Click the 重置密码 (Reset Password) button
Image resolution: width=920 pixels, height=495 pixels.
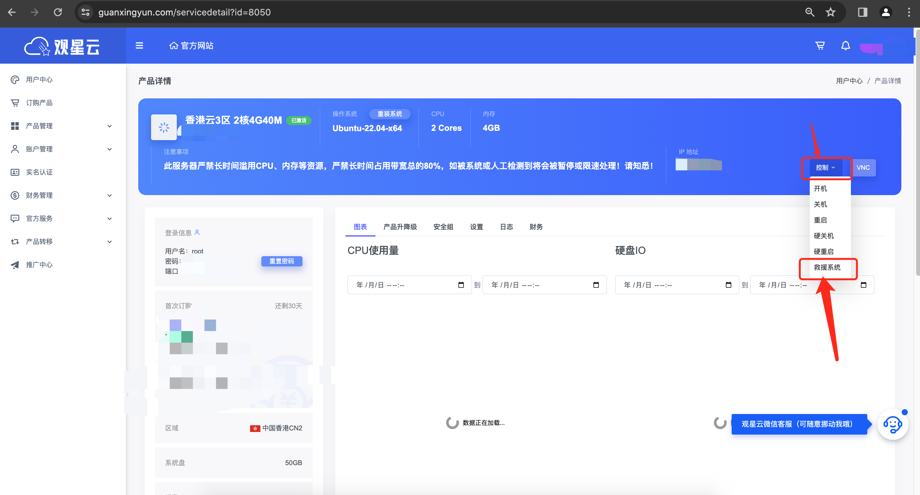tap(282, 261)
